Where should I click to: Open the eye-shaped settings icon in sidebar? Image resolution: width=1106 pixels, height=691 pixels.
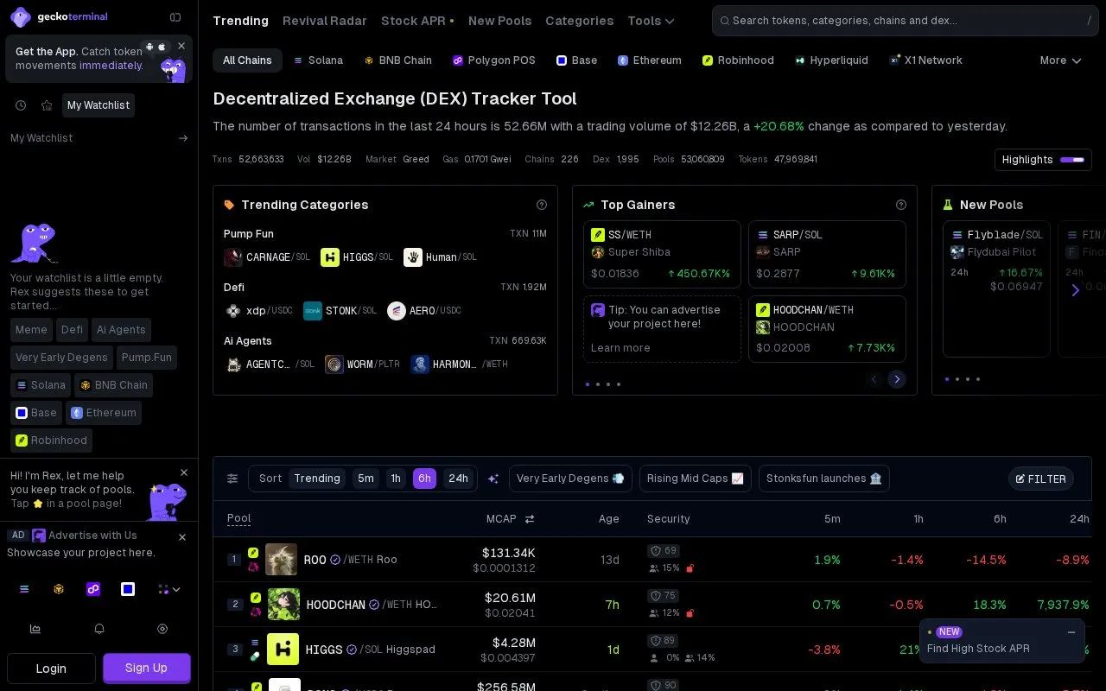click(x=162, y=629)
